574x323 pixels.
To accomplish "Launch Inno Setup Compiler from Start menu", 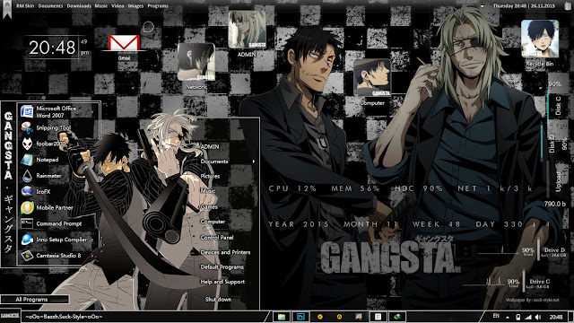I will [57, 240].
